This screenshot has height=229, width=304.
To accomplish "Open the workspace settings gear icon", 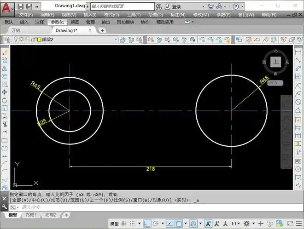I will tap(246, 223).
